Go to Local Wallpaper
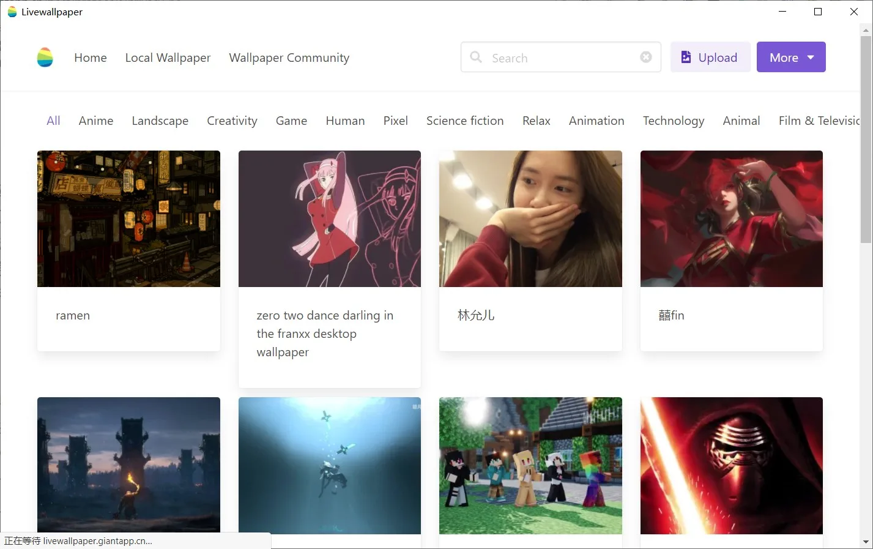 pyautogui.click(x=168, y=58)
